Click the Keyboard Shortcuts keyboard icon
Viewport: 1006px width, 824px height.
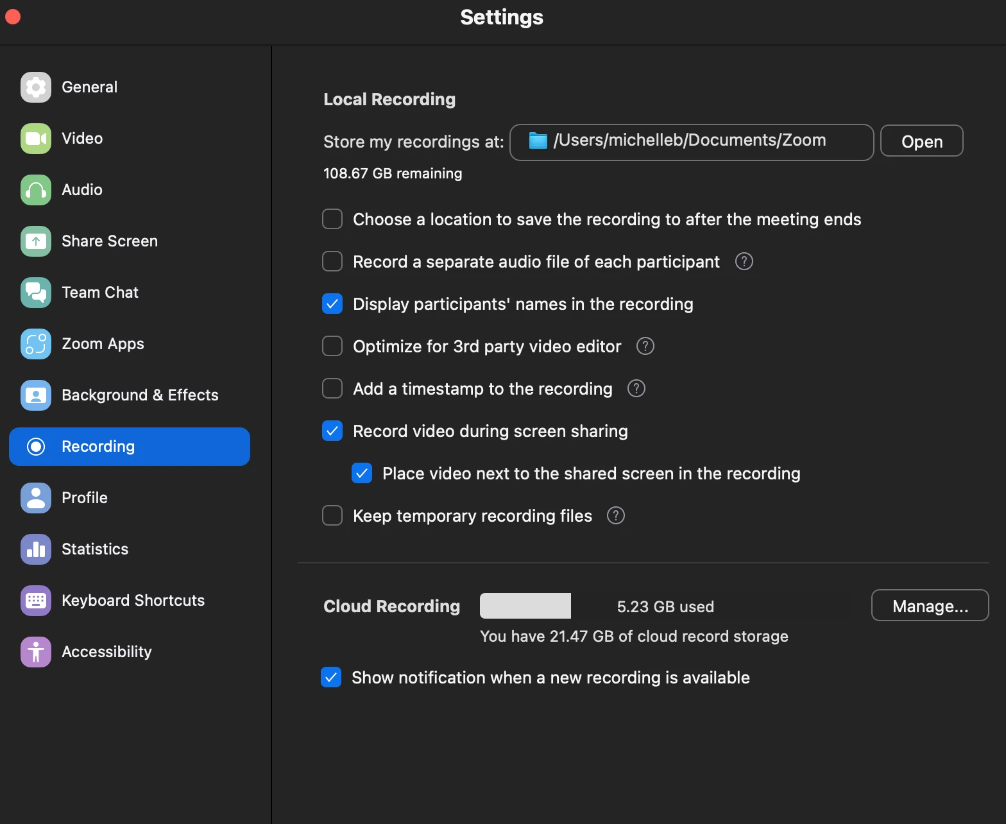click(x=36, y=601)
